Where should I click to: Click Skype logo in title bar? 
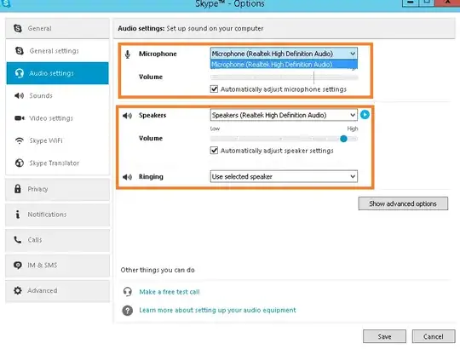click(6, 3)
